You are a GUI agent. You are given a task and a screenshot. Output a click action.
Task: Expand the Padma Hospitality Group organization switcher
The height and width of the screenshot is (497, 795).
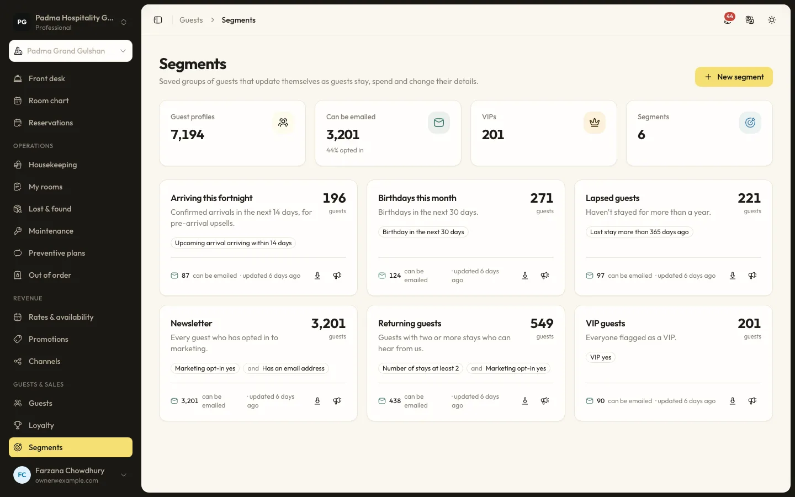(x=71, y=22)
